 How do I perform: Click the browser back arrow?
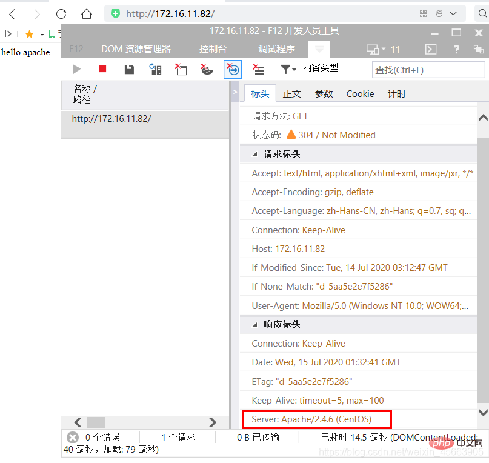[13, 14]
